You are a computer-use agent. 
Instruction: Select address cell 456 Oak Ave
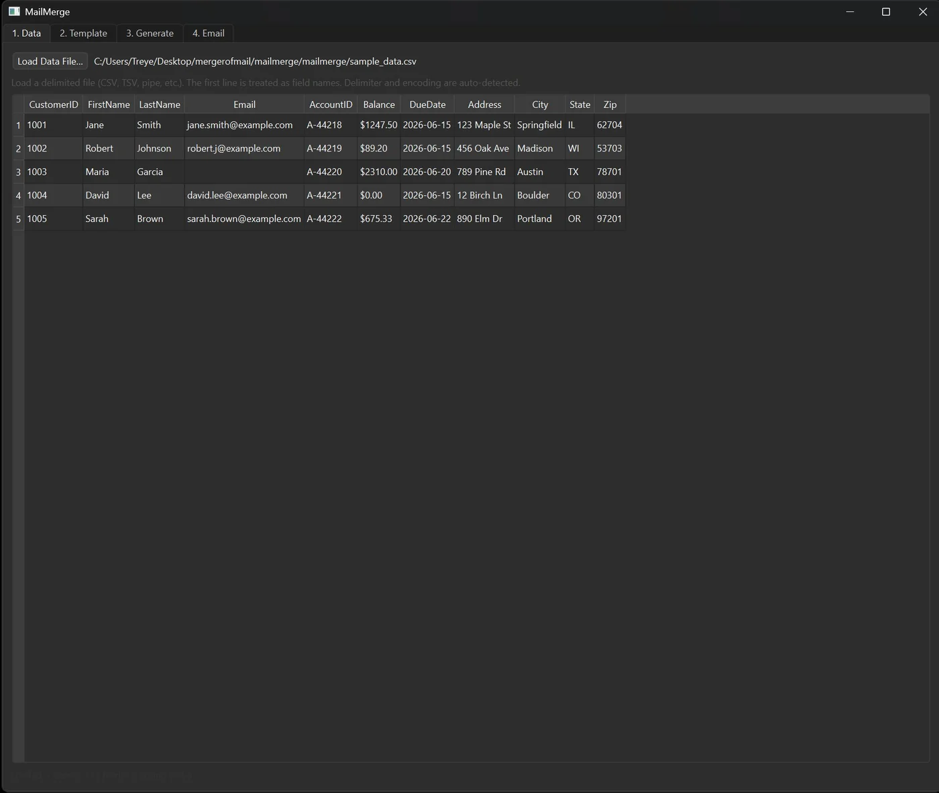484,148
